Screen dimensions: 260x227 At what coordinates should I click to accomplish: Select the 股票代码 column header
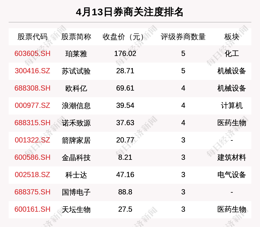tap(32, 37)
